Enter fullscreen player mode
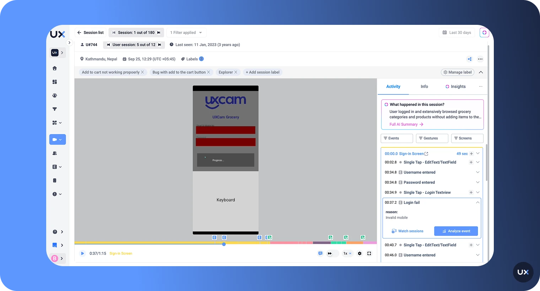 [369, 253]
